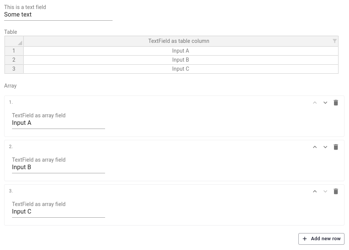Viewport: 349px width, 250px height.
Task: Click the Add new row button
Action: [x=321, y=239]
